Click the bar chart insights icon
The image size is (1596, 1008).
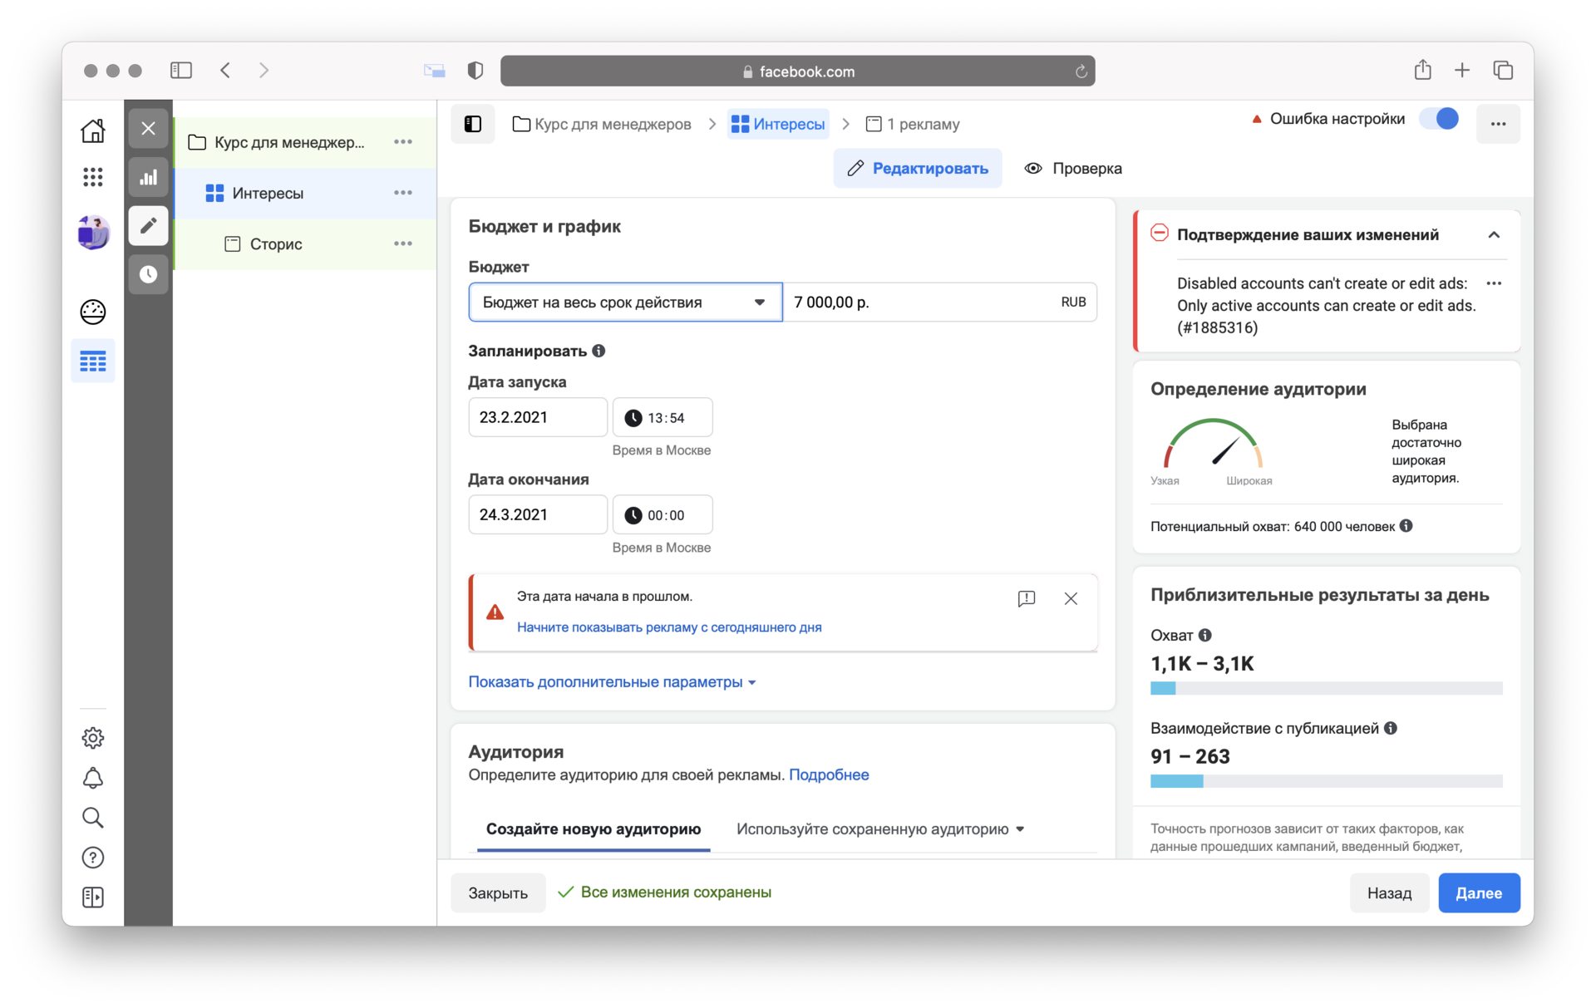pos(149,177)
